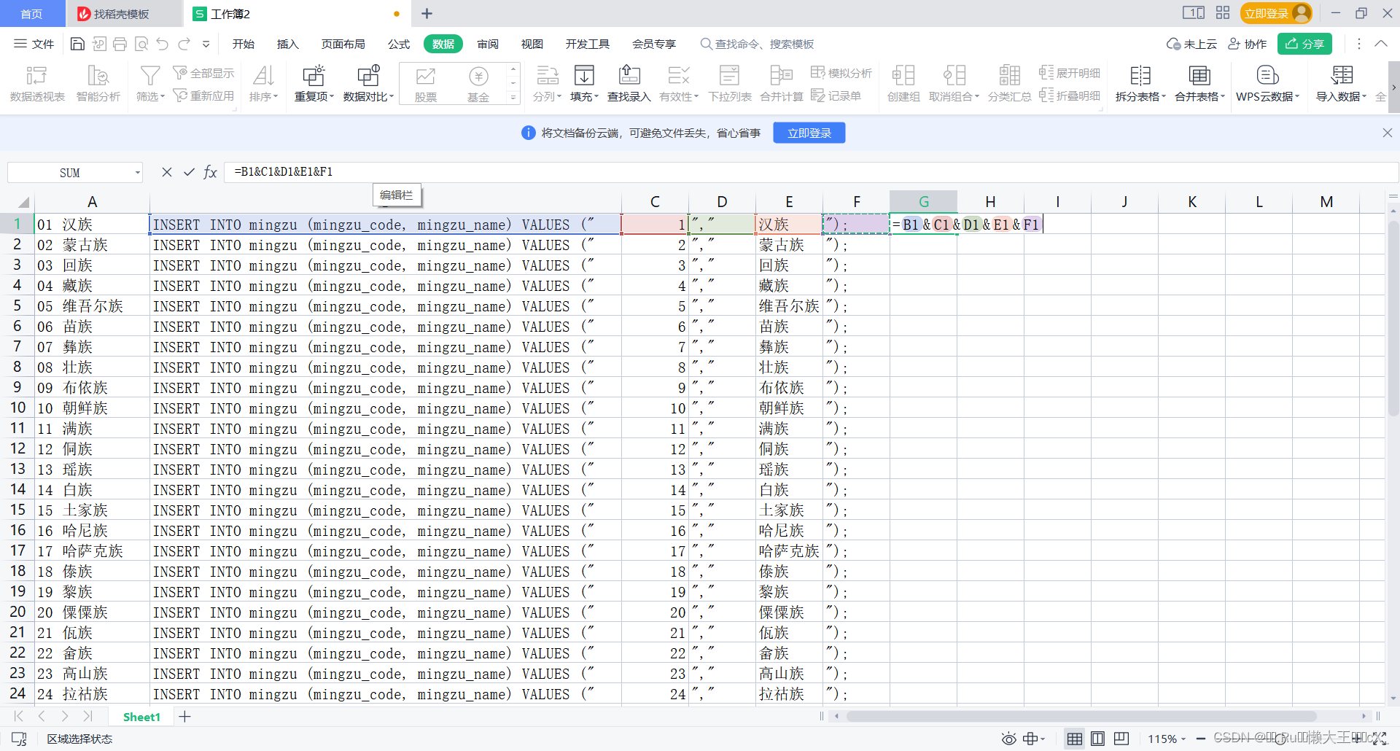Expand the stock/fund data type gallery
This screenshot has height=751, width=1400.
(513, 97)
